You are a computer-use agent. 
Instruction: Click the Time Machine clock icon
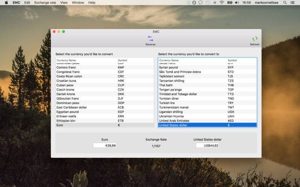(208, 3)
